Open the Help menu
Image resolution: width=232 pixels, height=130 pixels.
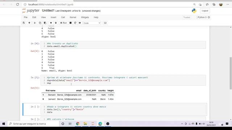(x=96, y=17)
